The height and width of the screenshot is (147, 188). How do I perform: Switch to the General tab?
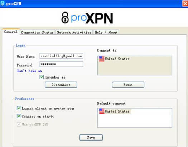click(11, 32)
